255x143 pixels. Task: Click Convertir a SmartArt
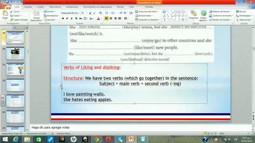click(x=147, y=20)
